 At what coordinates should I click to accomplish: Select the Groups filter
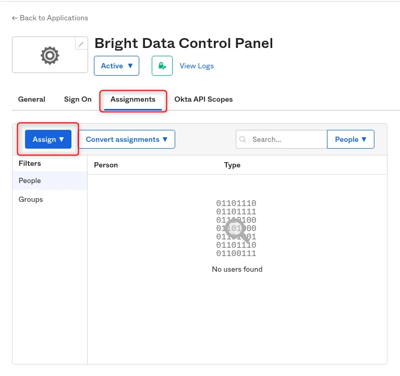pos(50,200)
